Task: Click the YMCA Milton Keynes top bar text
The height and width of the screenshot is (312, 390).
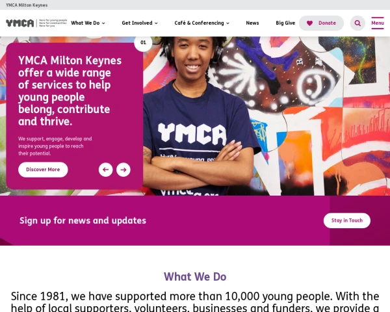Action: [x=27, y=5]
